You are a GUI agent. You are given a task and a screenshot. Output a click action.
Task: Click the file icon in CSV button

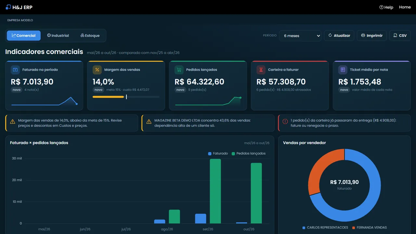(x=395, y=35)
